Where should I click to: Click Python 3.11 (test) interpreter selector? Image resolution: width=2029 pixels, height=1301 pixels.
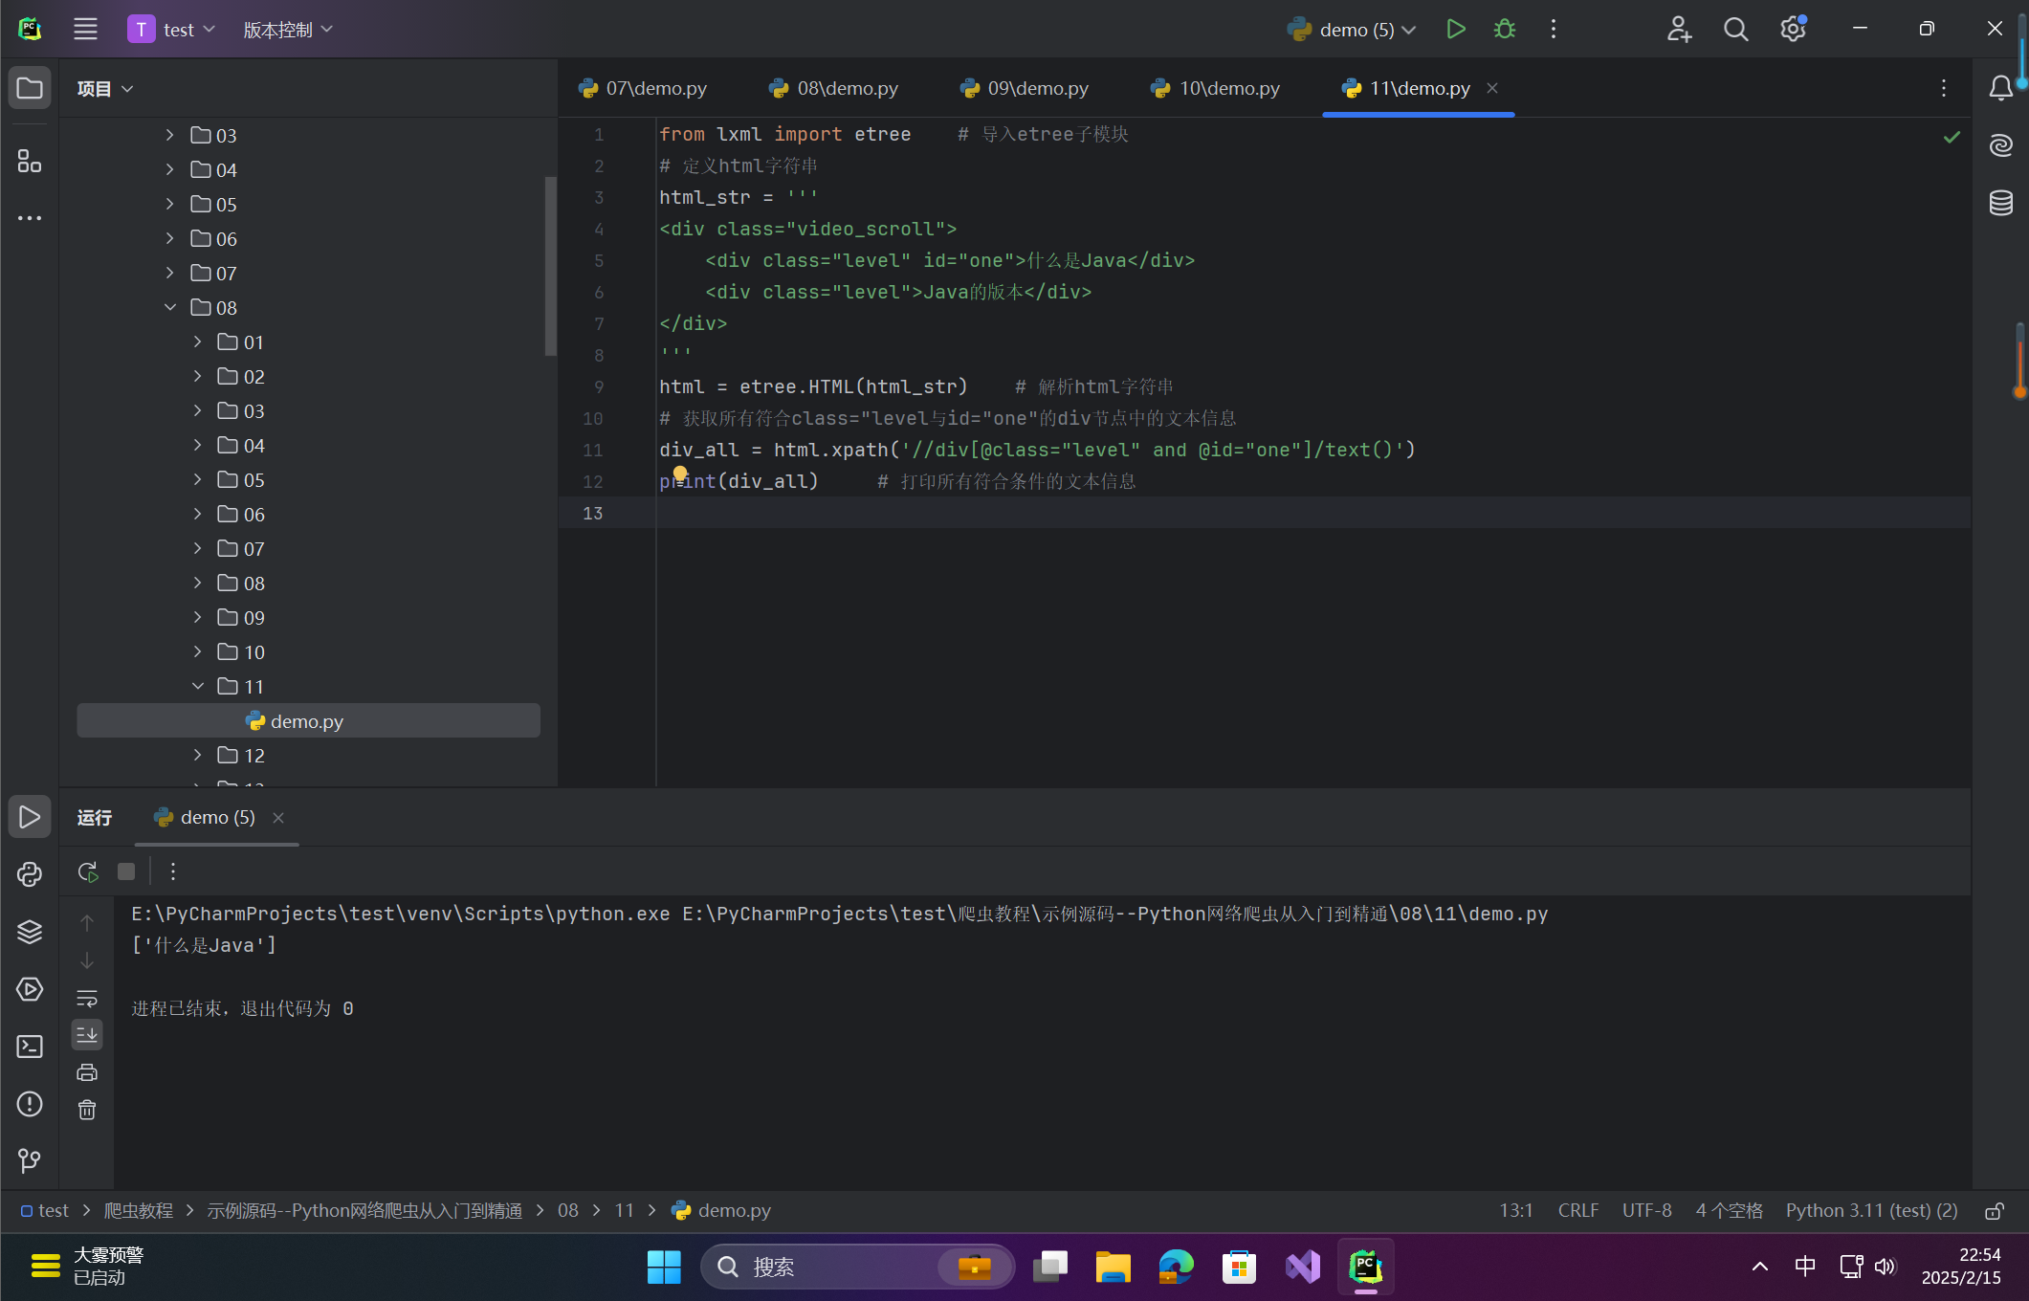point(1870,1211)
